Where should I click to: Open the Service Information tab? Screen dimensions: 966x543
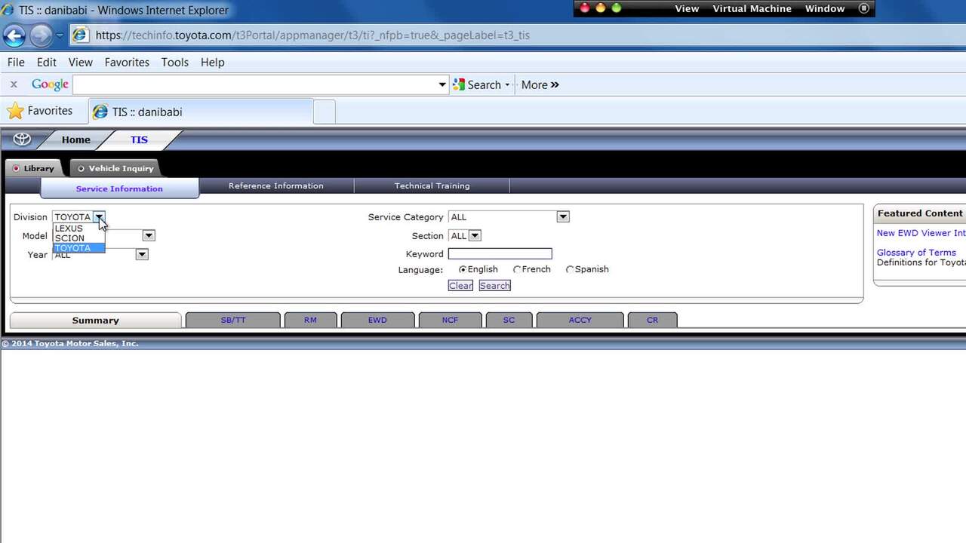(119, 189)
